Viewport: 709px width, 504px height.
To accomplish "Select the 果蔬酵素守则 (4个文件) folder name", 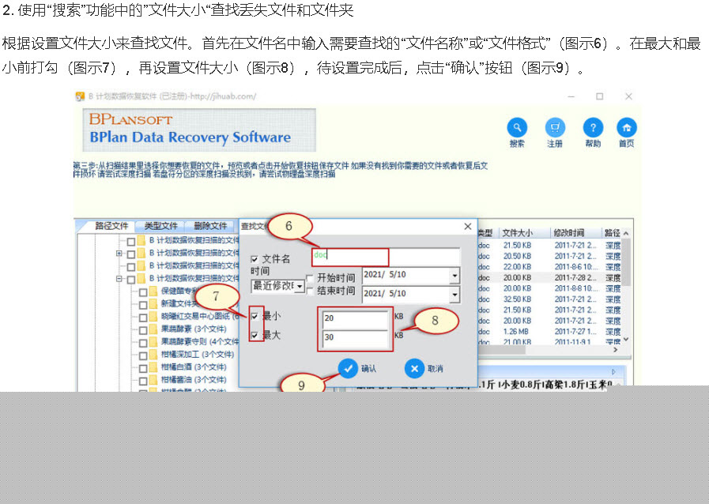I will click(200, 341).
